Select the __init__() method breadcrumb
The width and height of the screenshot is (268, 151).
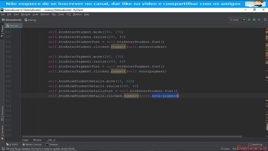[x=51, y=140]
